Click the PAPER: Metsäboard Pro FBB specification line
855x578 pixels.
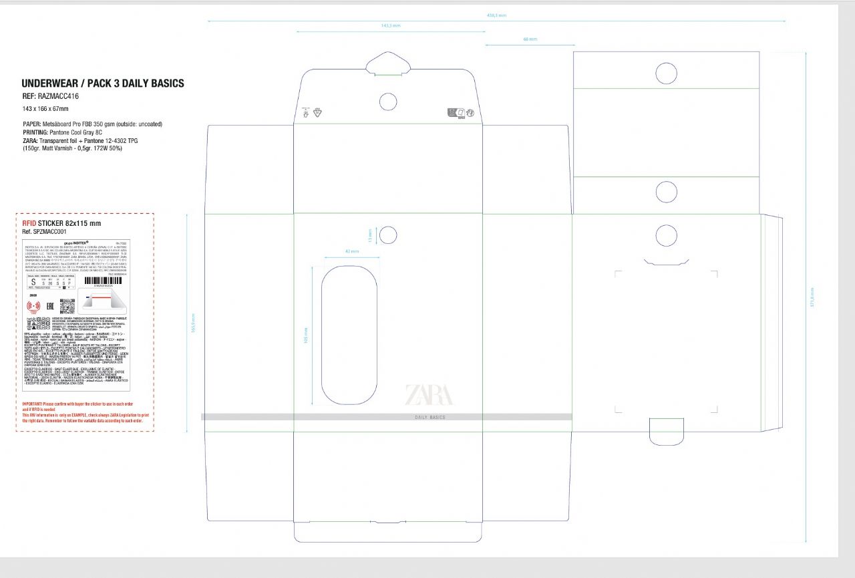pyautogui.click(x=92, y=124)
